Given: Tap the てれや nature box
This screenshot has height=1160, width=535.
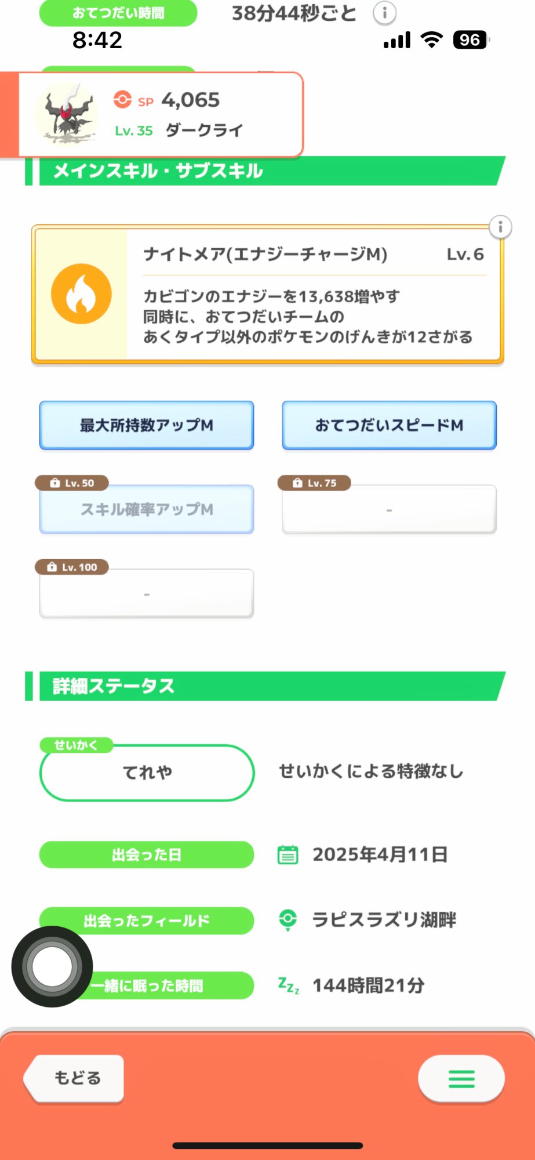Looking at the screenshot, I should click(x=147, y=773).
